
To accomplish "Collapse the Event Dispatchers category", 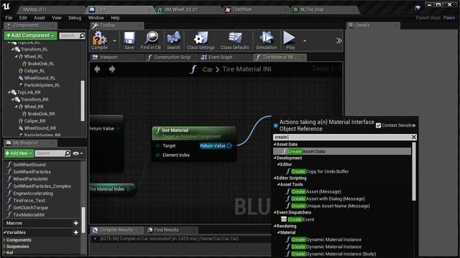I will (275, 212).
